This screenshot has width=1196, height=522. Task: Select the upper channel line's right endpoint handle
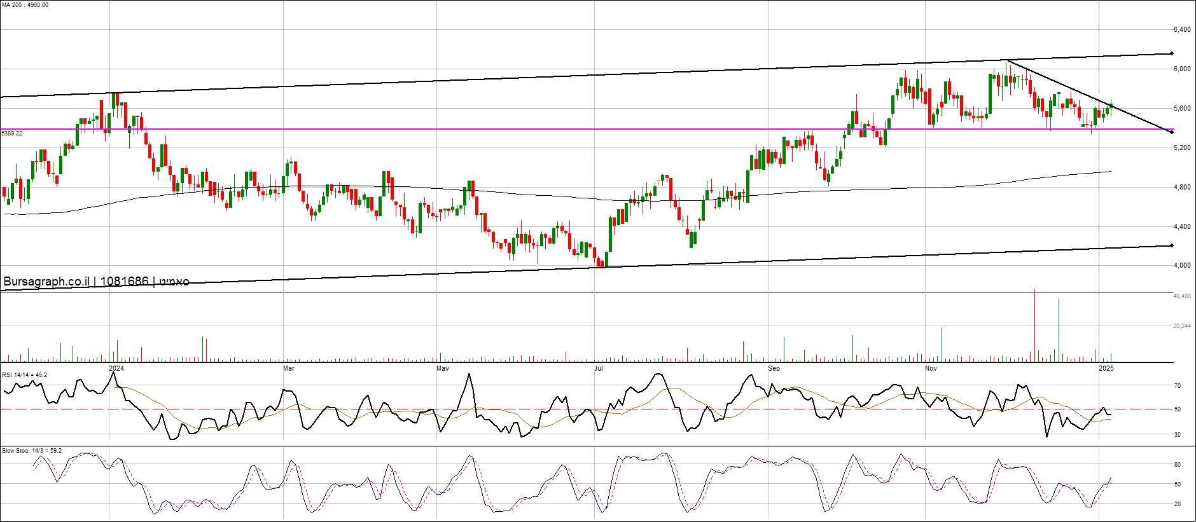(1171, 53)
